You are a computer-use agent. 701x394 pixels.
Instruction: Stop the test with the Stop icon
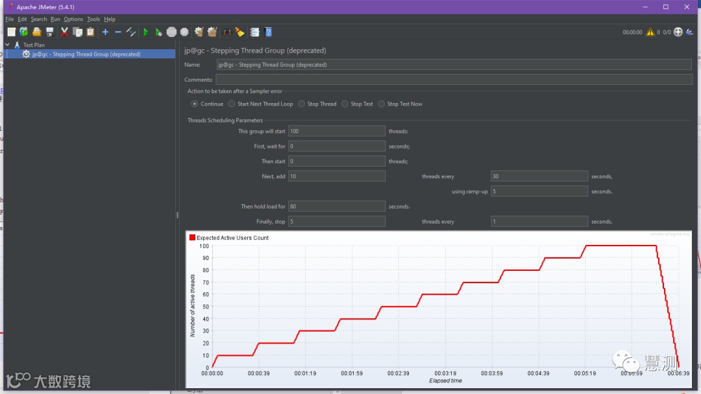coord(171,32)
